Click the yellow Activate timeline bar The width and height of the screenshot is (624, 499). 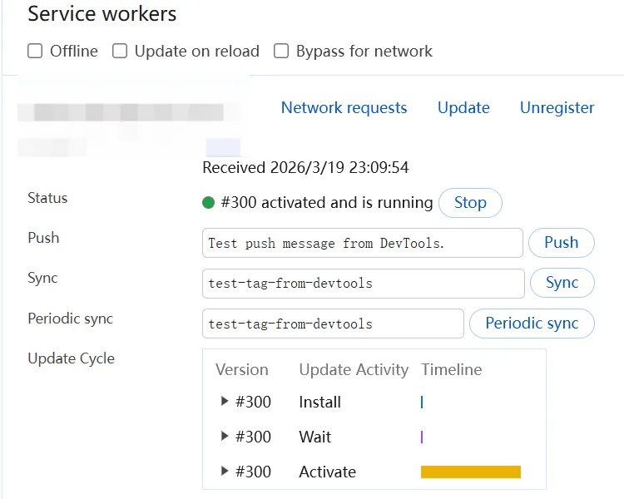(x=470, y=472)
